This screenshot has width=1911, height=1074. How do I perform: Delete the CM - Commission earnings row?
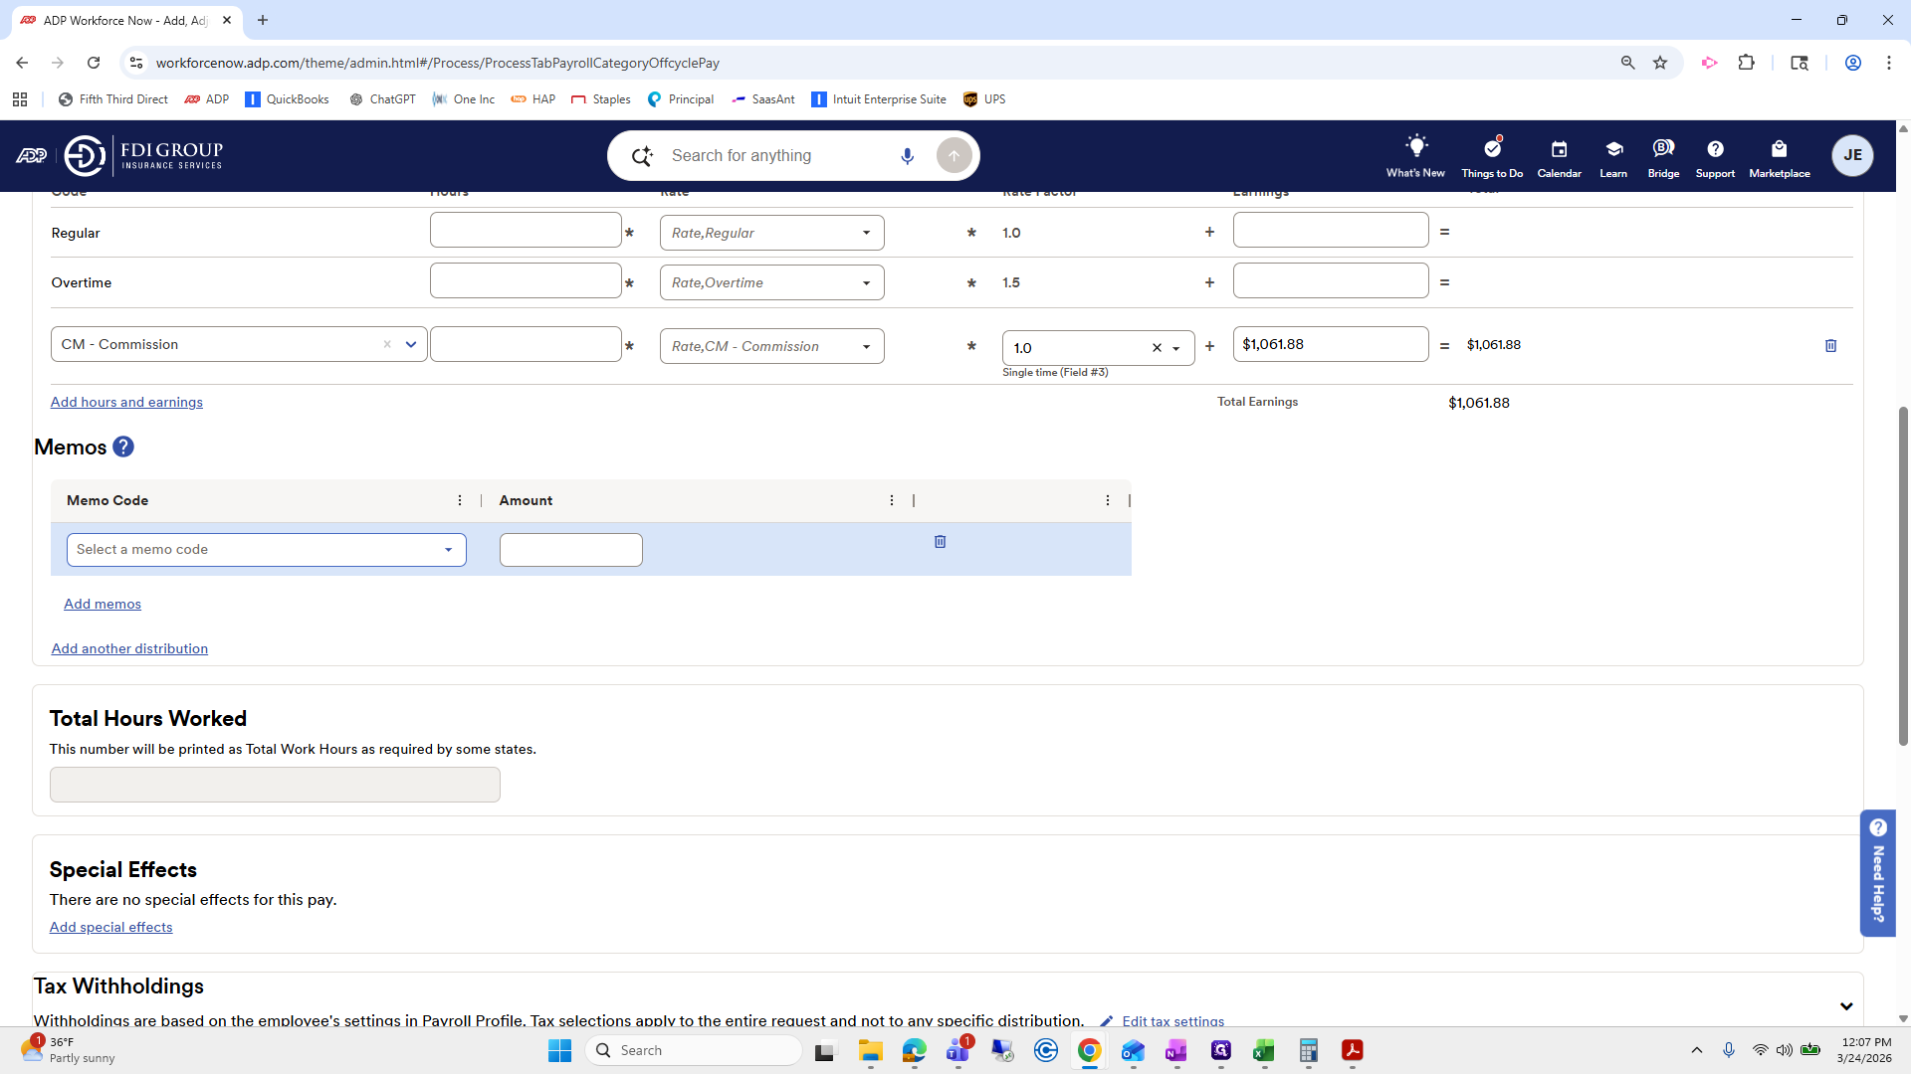pos(1830,346)
